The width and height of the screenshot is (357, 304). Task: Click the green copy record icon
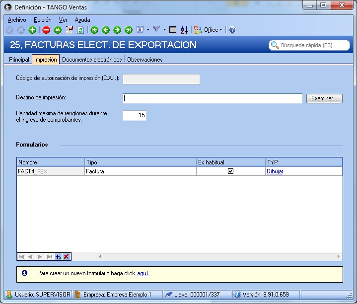point(58,30)
